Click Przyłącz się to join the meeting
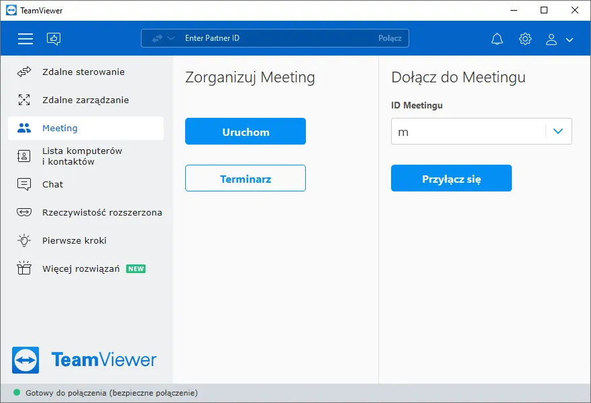Image resolution: width=591 pixels, height=403 pixels. pyautogui.click(x=451, y=178)
